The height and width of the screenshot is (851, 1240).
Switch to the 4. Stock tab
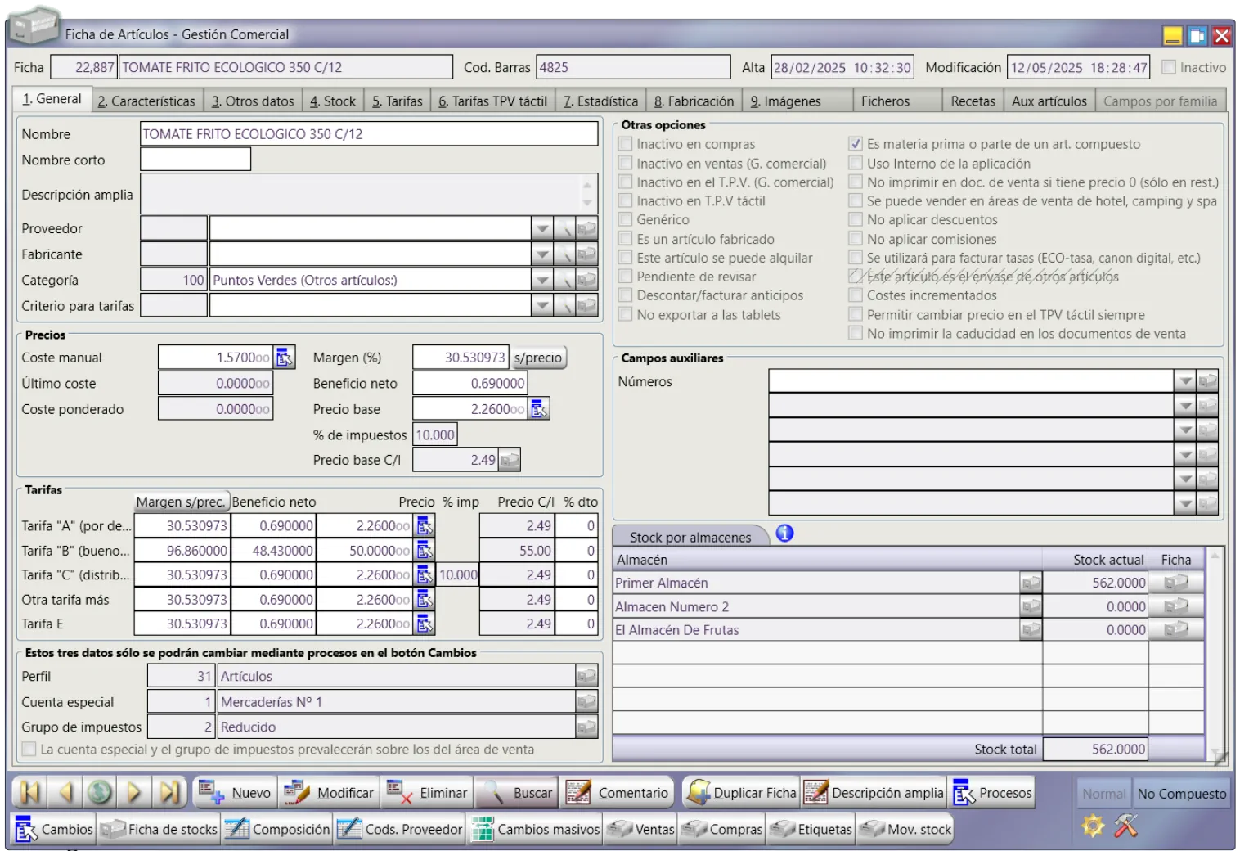[x=333, y=101]
